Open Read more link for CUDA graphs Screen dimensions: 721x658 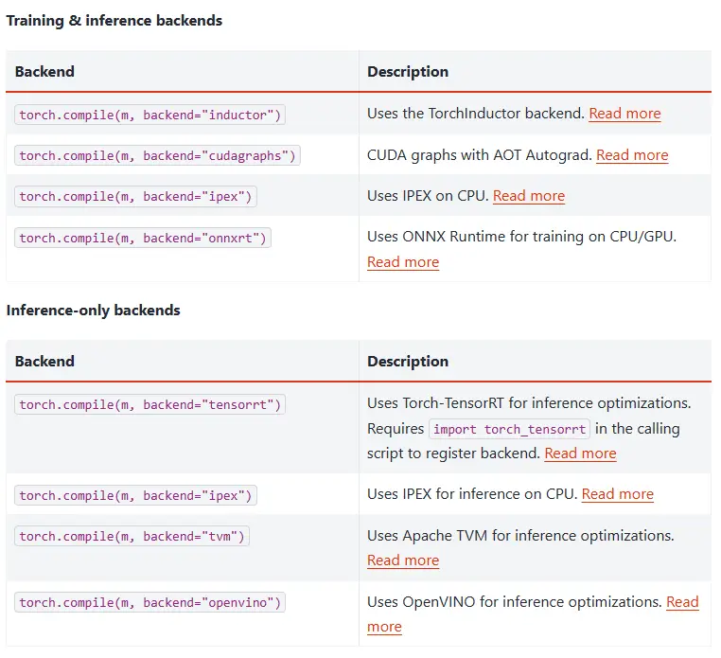point(632,155)
